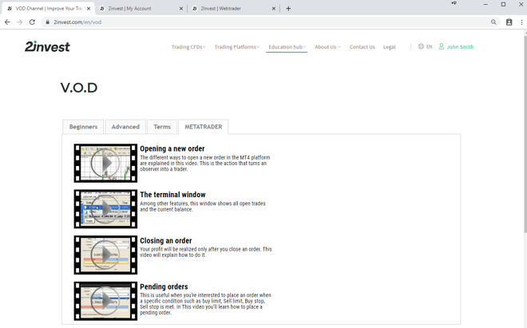Click the globe language icon
Image resolution: width=527 pixels, height=328 pixels.
421,46
